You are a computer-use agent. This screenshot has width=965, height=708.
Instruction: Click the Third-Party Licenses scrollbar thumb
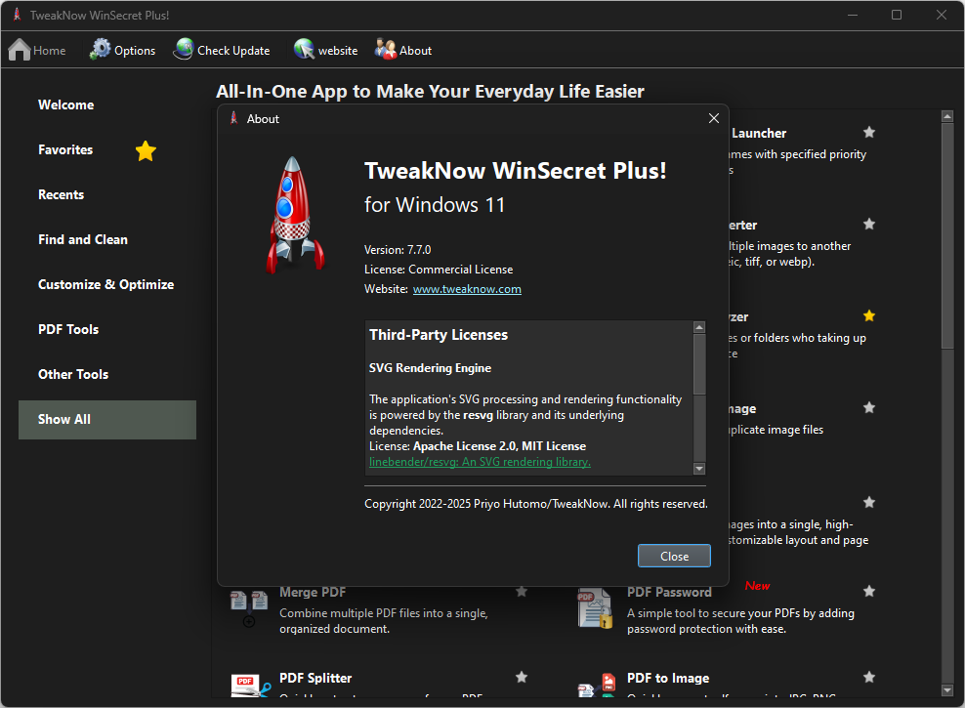[699, 364]
